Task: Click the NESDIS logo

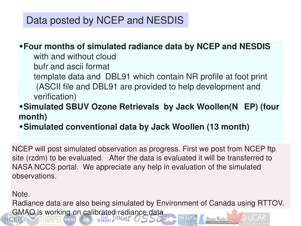Action: coord(187,220)
